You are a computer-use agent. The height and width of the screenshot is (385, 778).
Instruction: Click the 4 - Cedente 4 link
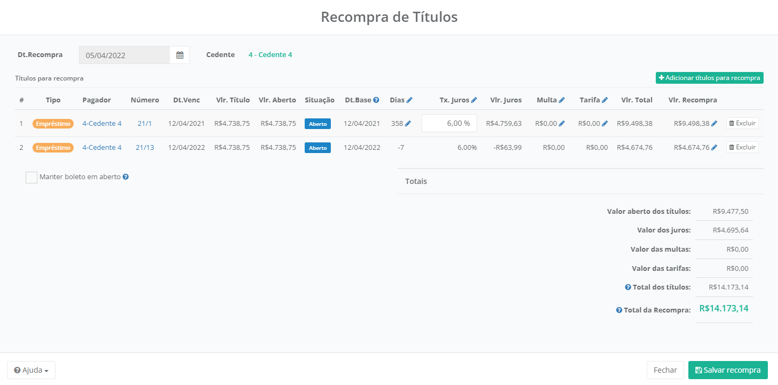(x=270, y=55)
